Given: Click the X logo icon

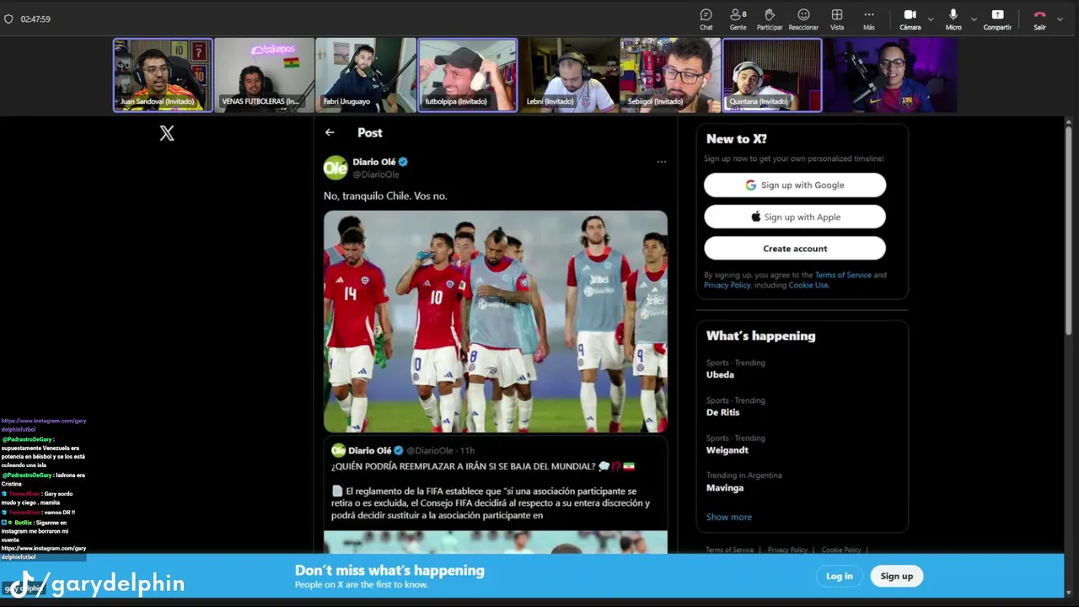Looking at the screenshot, I should pos(167,133).
